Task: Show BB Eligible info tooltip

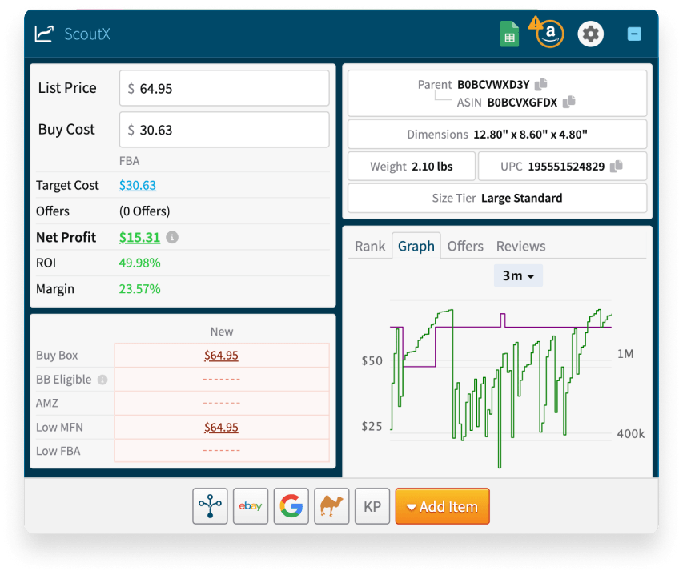Action: (102, 379)
